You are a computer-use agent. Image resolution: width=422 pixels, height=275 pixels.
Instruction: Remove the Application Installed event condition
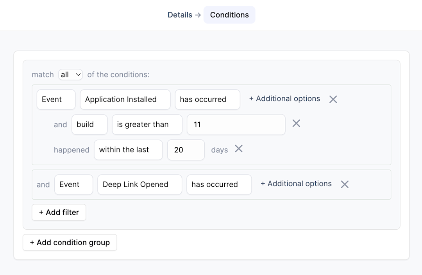[333, 99]
